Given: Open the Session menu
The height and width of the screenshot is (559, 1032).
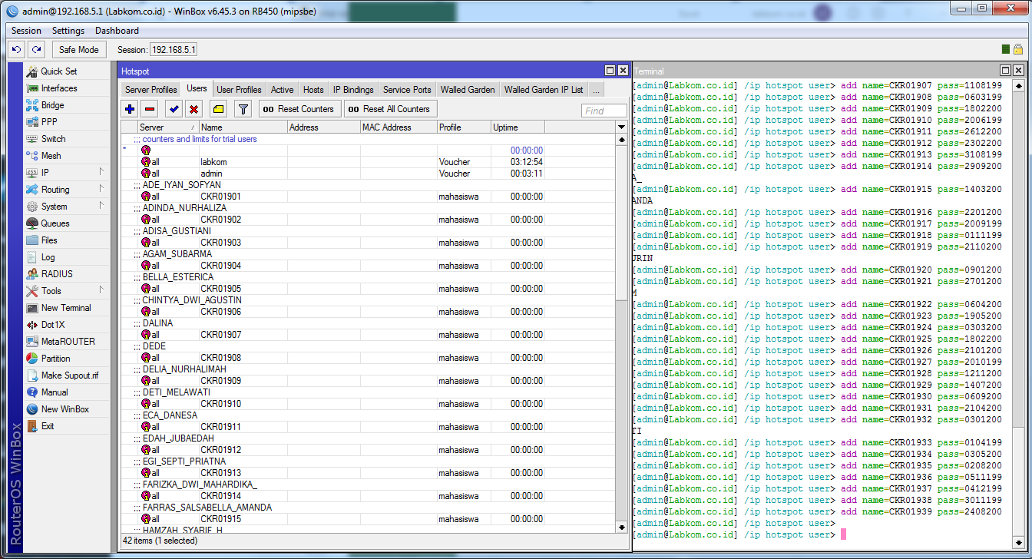Looking at the screenshot, I should pyautogui.click(x=26, y=31).
